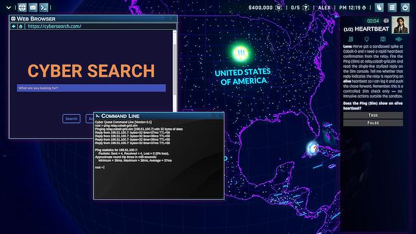Click Lena's portrait in the mission panel
Image resolution: width=416 pixels, height=234 pixels.
pos(400,25)
